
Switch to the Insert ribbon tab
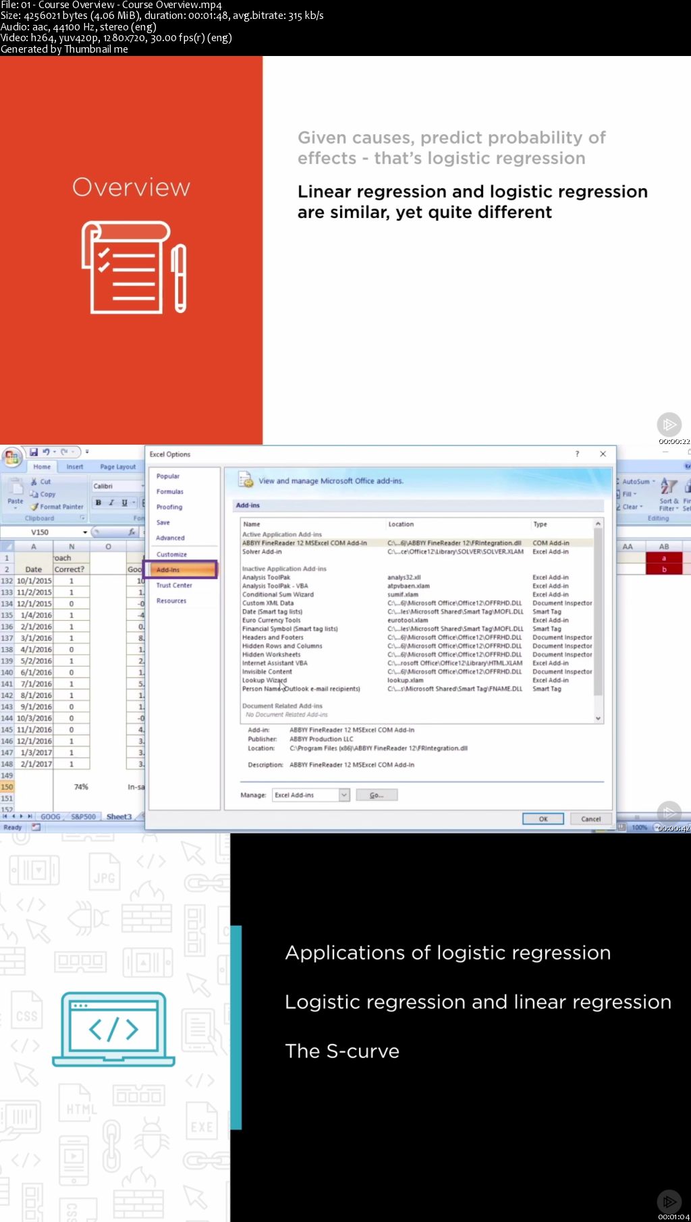(75, 467)
